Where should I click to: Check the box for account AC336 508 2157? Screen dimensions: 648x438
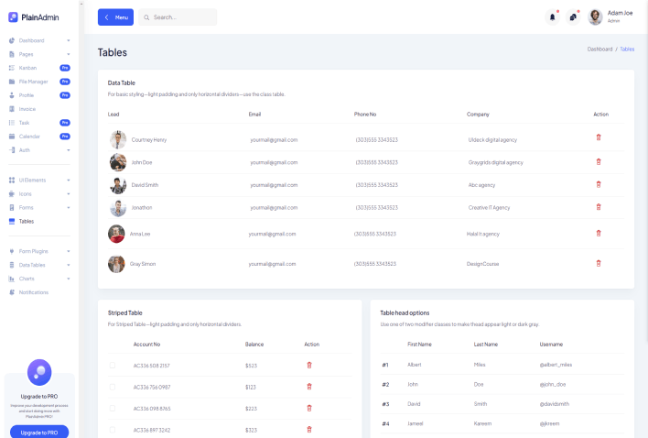tap(113, 365)
